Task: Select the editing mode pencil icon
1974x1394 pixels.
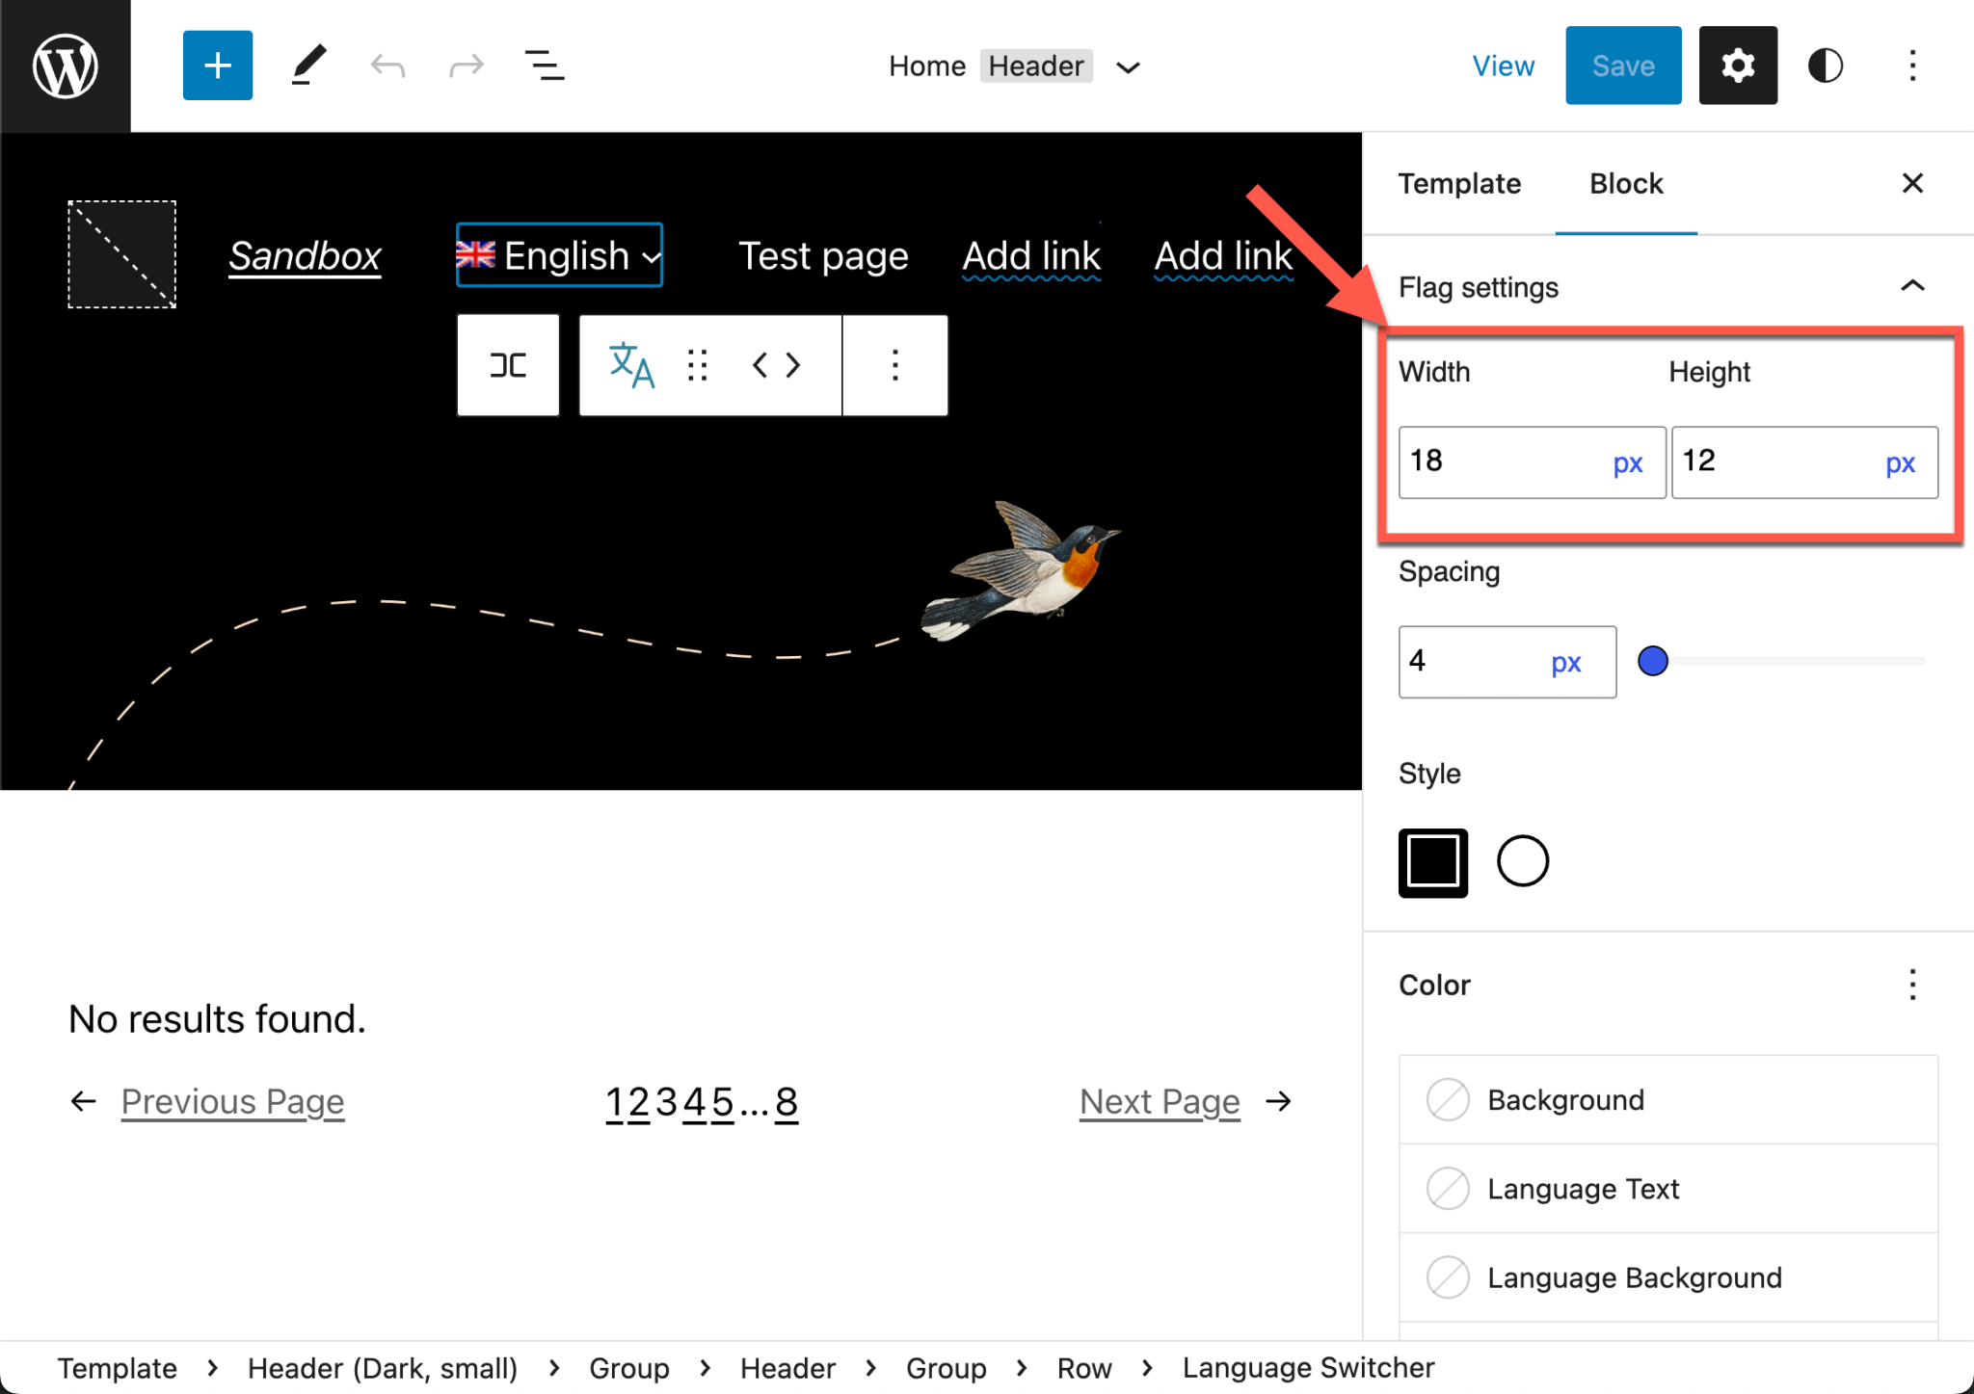Action: coord(308,65)
